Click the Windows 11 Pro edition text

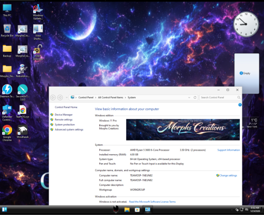[108, 120]
